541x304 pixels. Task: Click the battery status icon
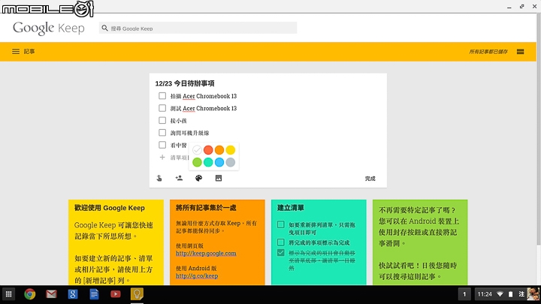click(511, 294)
